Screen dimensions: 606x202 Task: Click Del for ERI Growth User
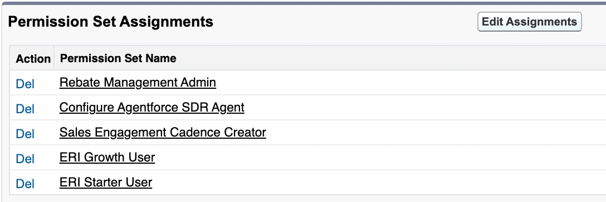[25, 159]
